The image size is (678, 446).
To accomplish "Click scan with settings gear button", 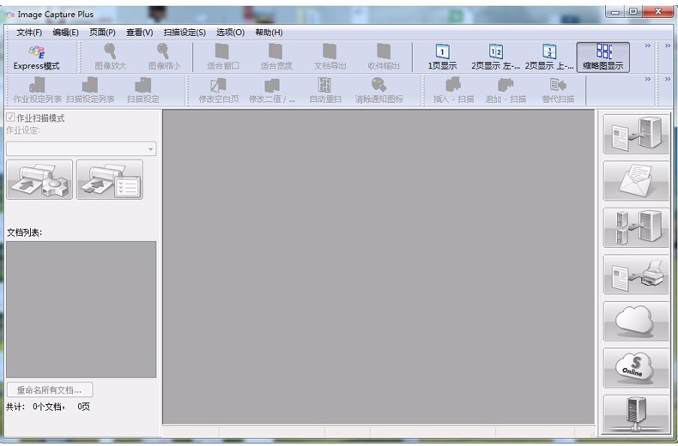I will pos(39,179).
